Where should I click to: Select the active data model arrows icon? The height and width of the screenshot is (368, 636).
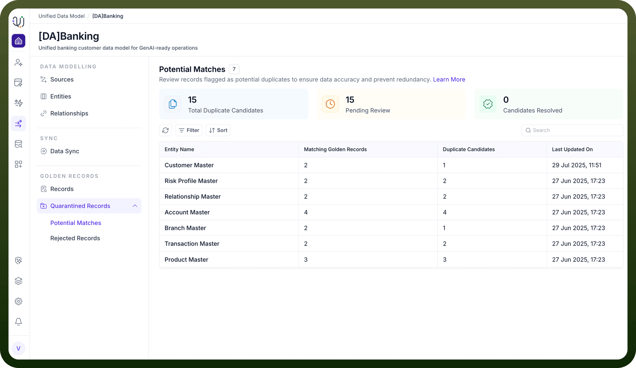tap(19, 123)
